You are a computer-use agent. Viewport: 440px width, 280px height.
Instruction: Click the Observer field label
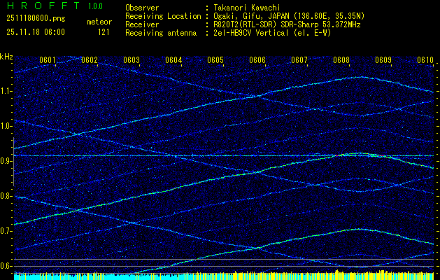point(142,8)
